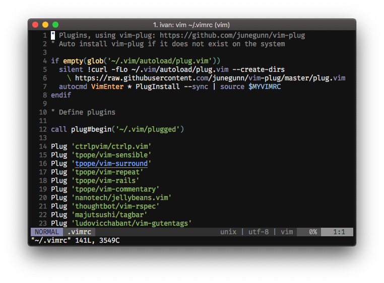The width and height of the screenshot is (384, 283).
Task: Click 'PlugInstall' command on line 7
Action: [x=158, y=86]
